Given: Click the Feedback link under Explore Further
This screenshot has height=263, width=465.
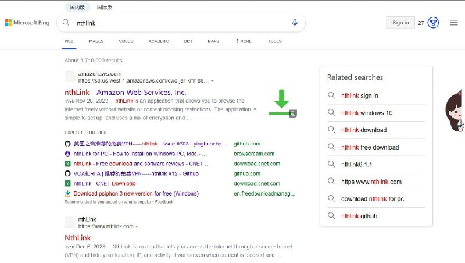Looking at the screenshot, I should pos(164,202).
